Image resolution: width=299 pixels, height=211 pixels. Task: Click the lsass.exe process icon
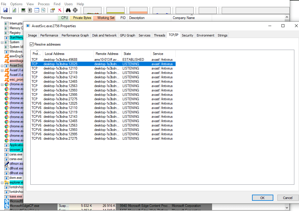click(7, 196)
